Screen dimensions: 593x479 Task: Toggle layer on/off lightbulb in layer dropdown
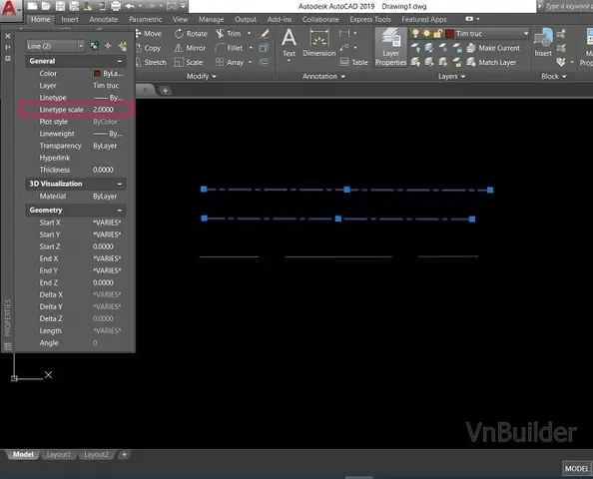coord(415,34)
